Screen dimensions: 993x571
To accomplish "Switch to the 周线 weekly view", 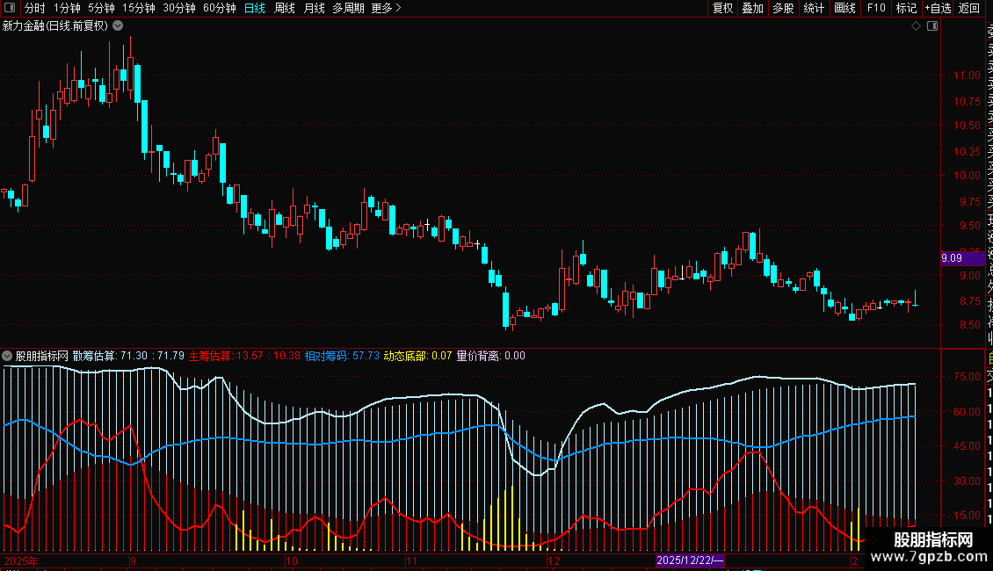I will (x=285, y=8).
